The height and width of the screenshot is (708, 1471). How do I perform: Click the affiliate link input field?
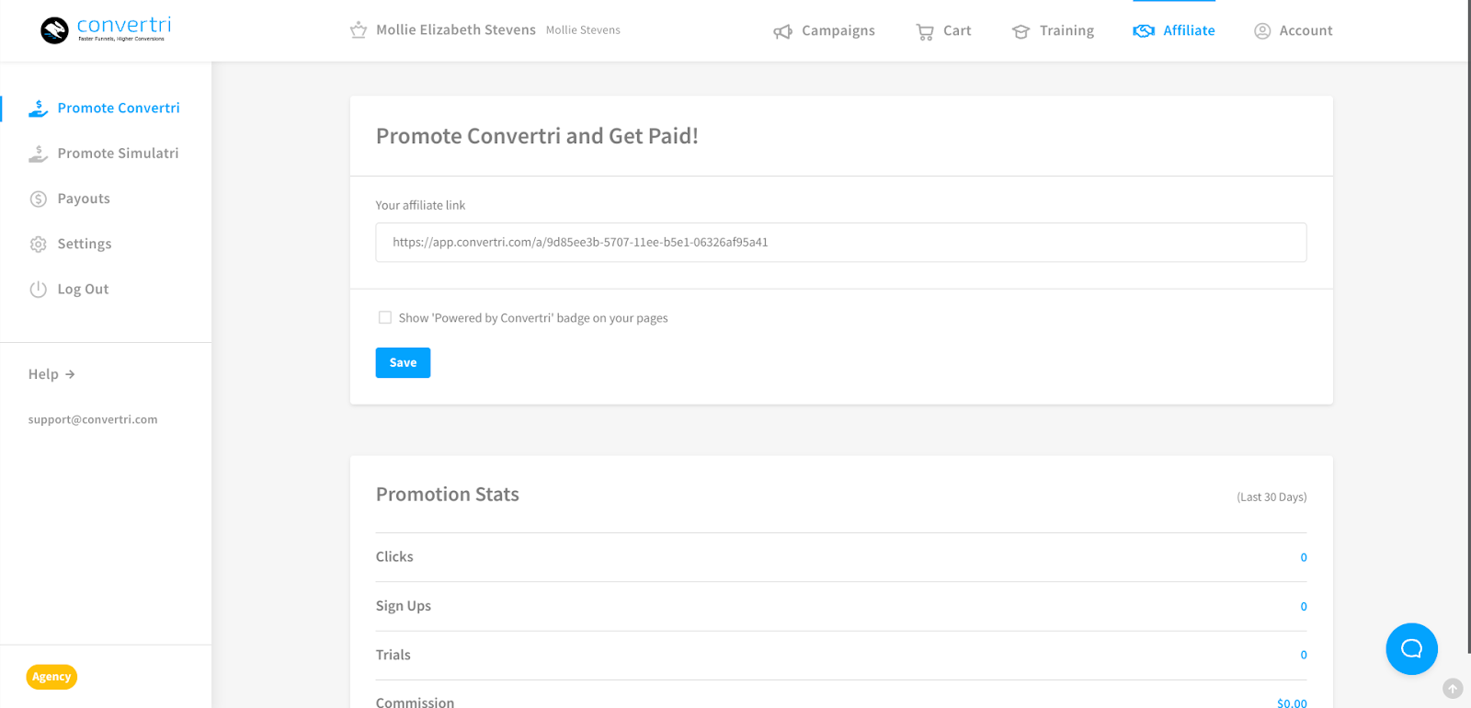tap(840, 242)
